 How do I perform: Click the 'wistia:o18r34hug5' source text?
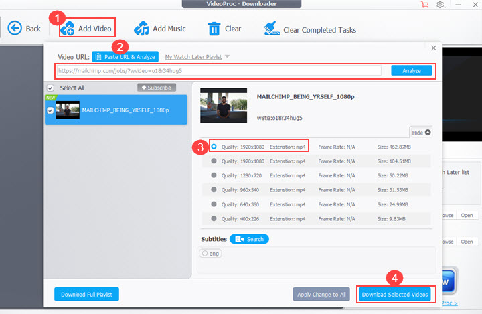pos(279,118)
